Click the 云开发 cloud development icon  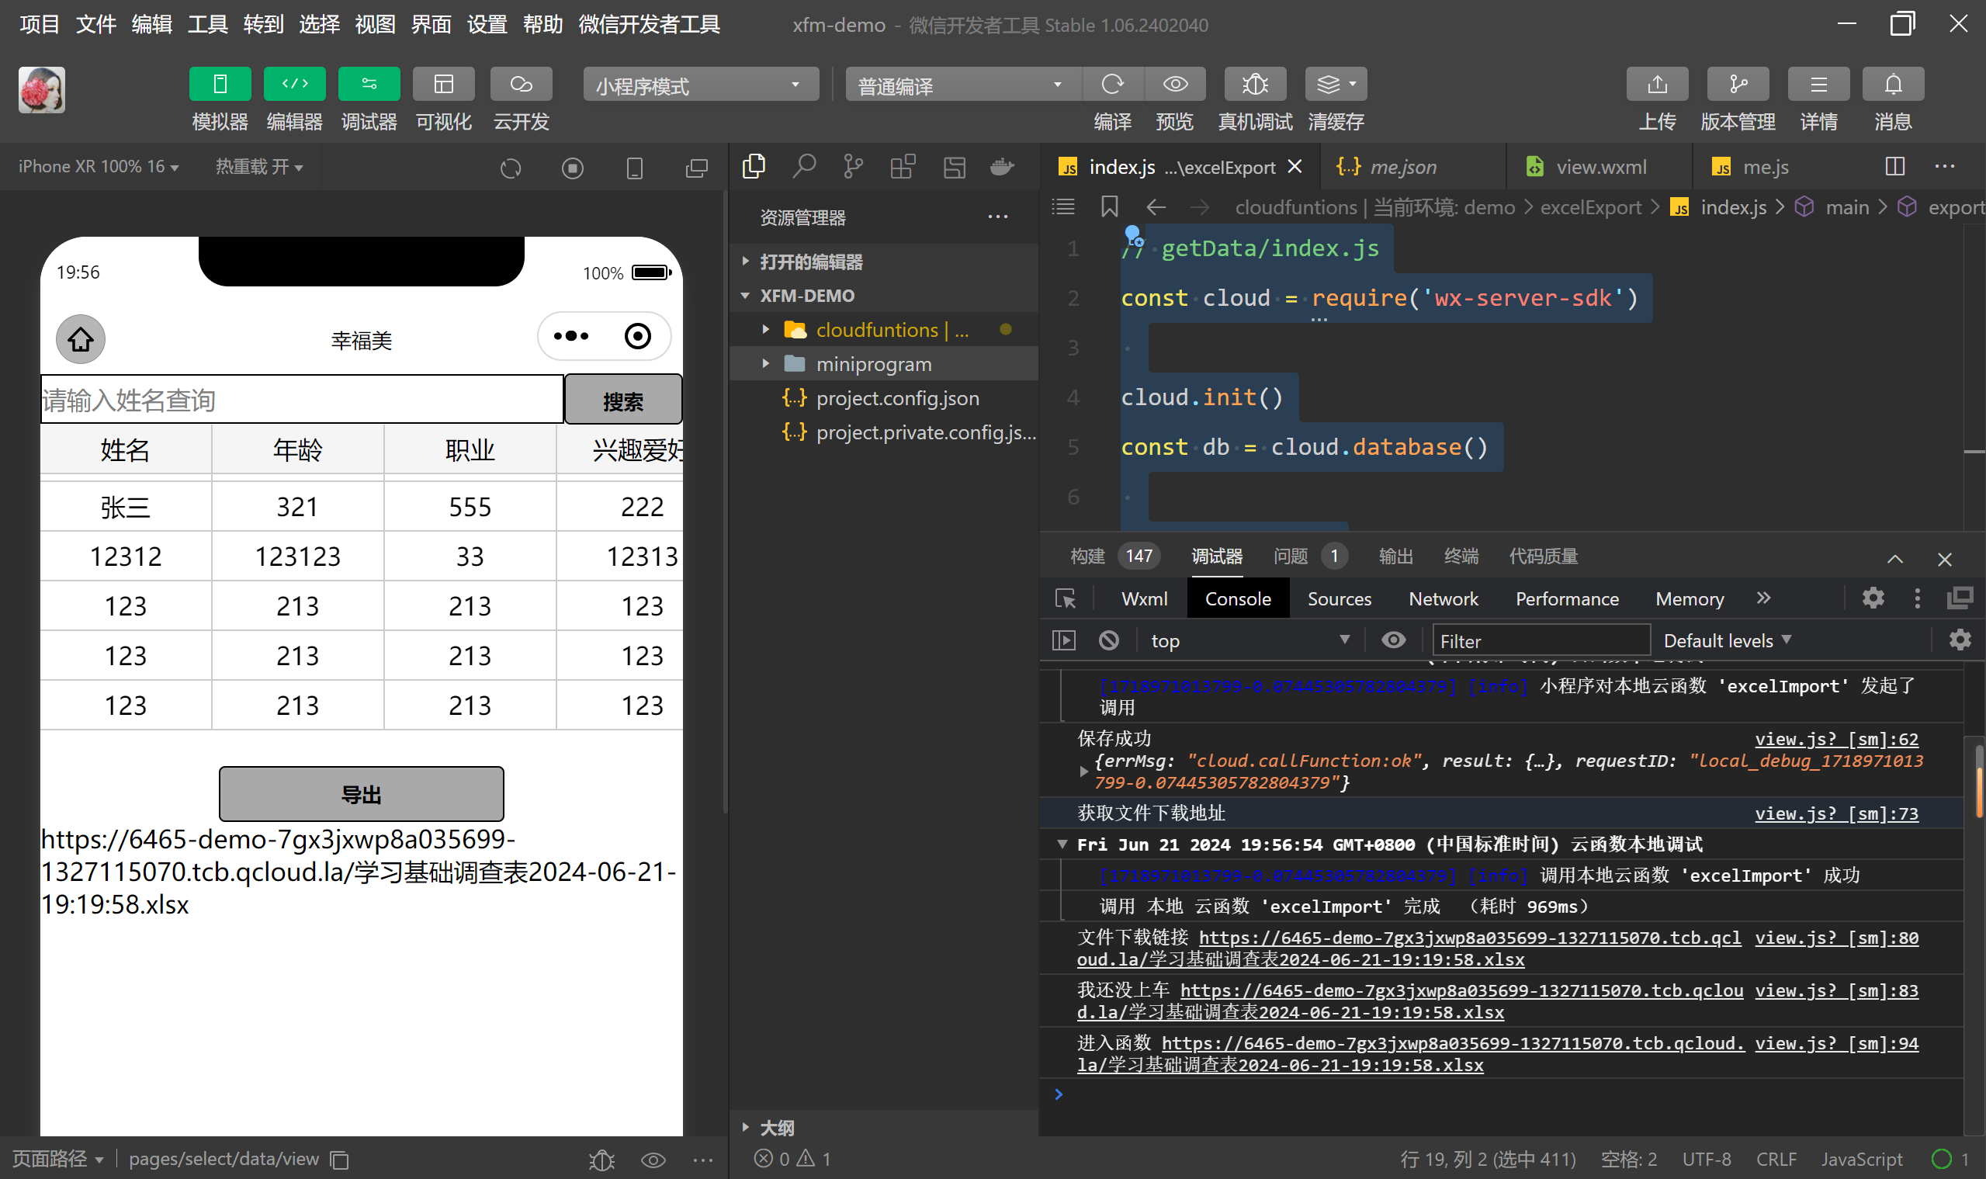pos(521,84)
